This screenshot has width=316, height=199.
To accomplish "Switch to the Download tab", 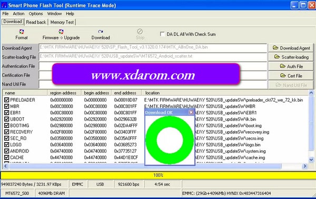I will [13, 22].
